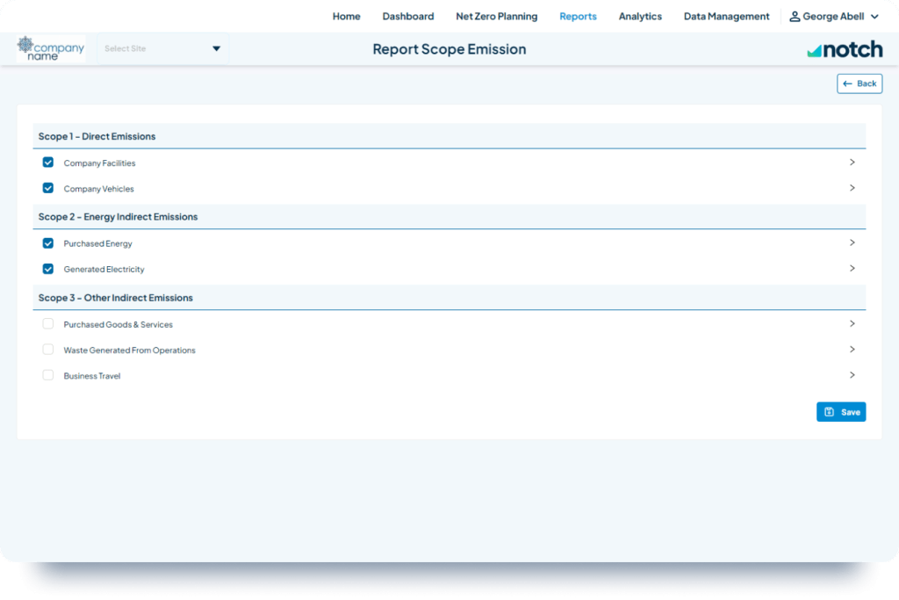Uncheck the Company Facilities checkbox
Viewport: 899px width, 600px height.
pos(48,163)
